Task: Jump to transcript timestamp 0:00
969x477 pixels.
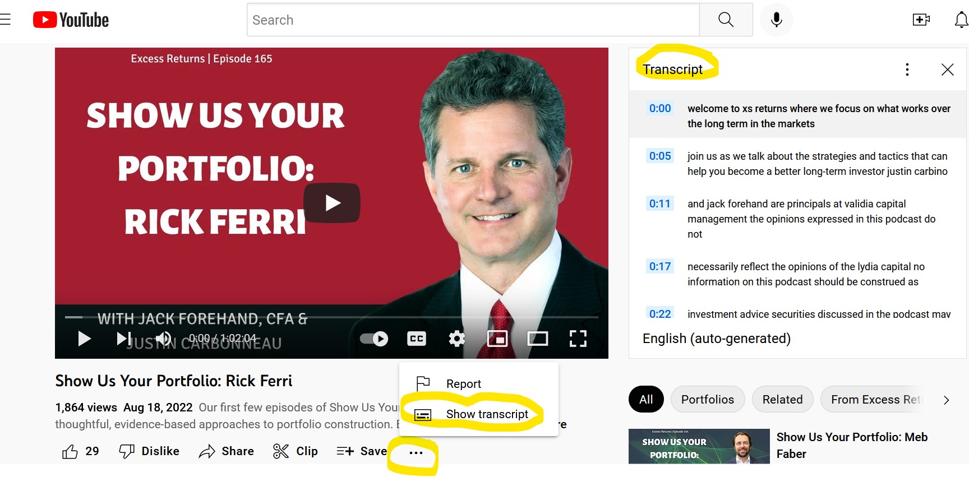Action: pyautogui.click(x=660, y=109)
